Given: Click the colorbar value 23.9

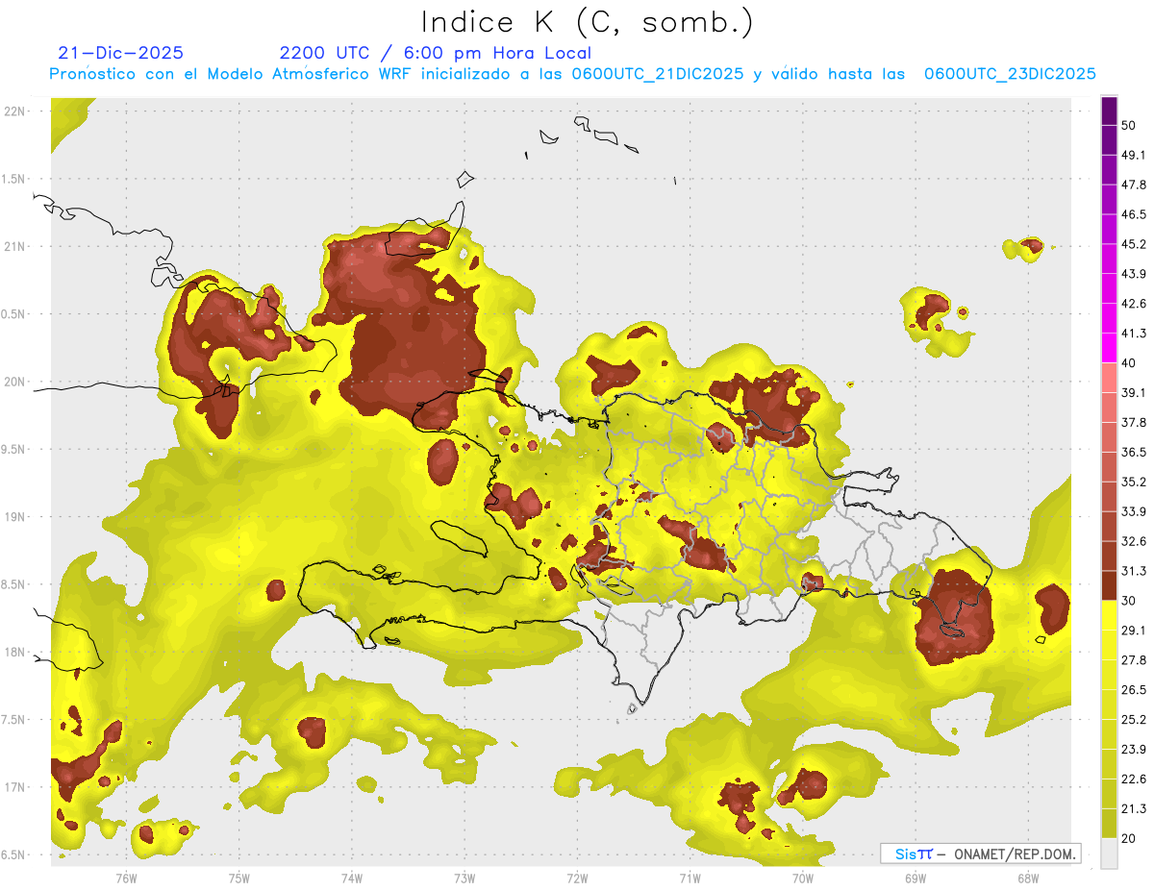Looking at the screenshot, I should [x=1134, y=750].
